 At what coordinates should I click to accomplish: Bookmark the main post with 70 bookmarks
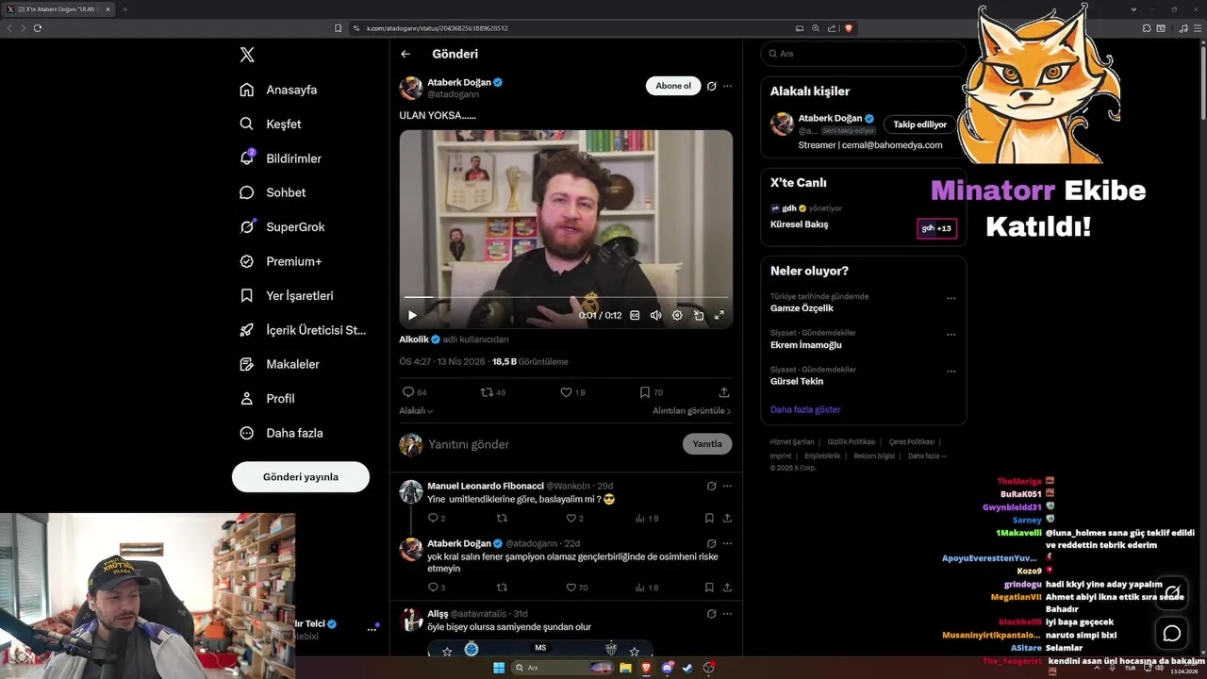pos(645,392)
